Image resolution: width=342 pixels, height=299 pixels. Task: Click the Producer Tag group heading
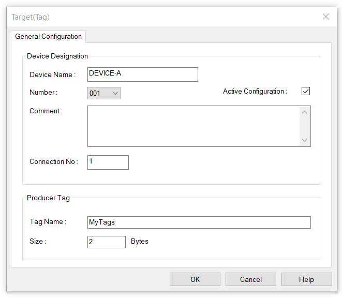point(48,198)
